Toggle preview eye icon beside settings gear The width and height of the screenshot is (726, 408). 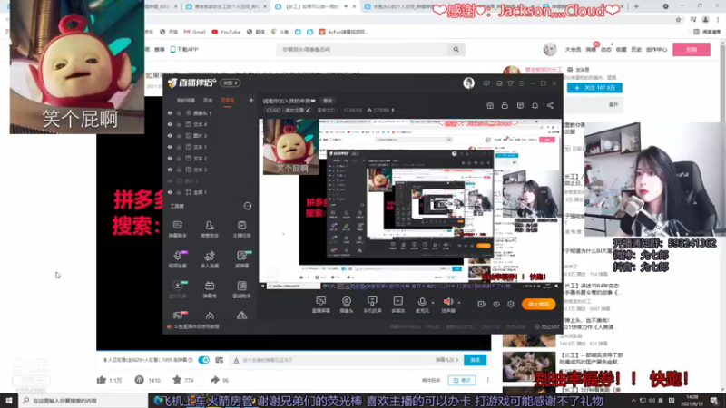click(496, 305)
